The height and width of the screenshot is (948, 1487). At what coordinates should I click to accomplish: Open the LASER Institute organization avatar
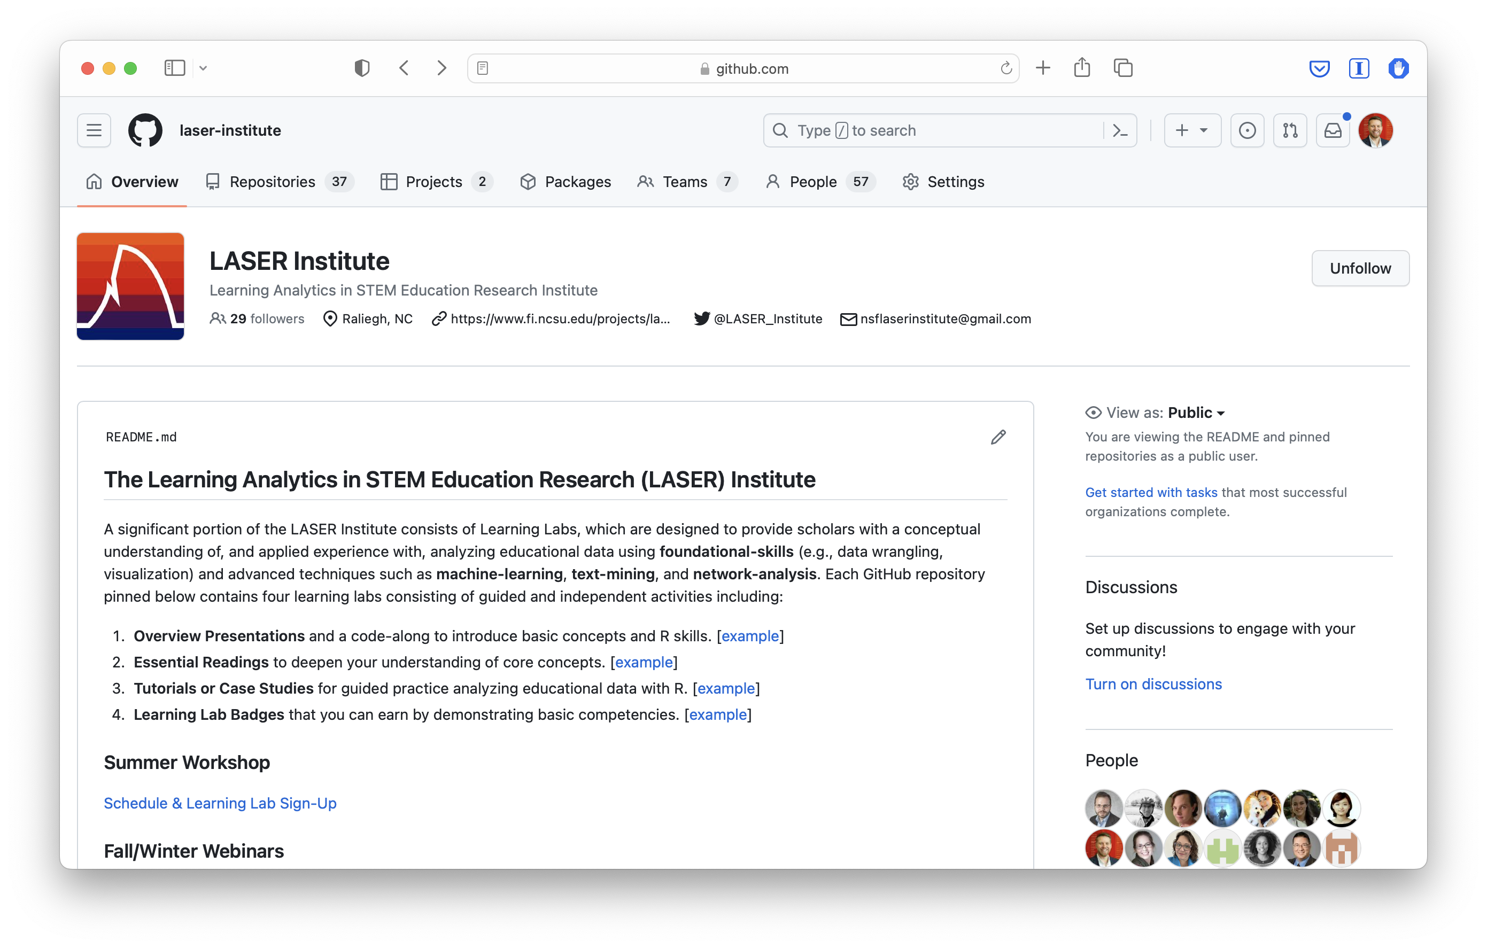tap(130, 286)
